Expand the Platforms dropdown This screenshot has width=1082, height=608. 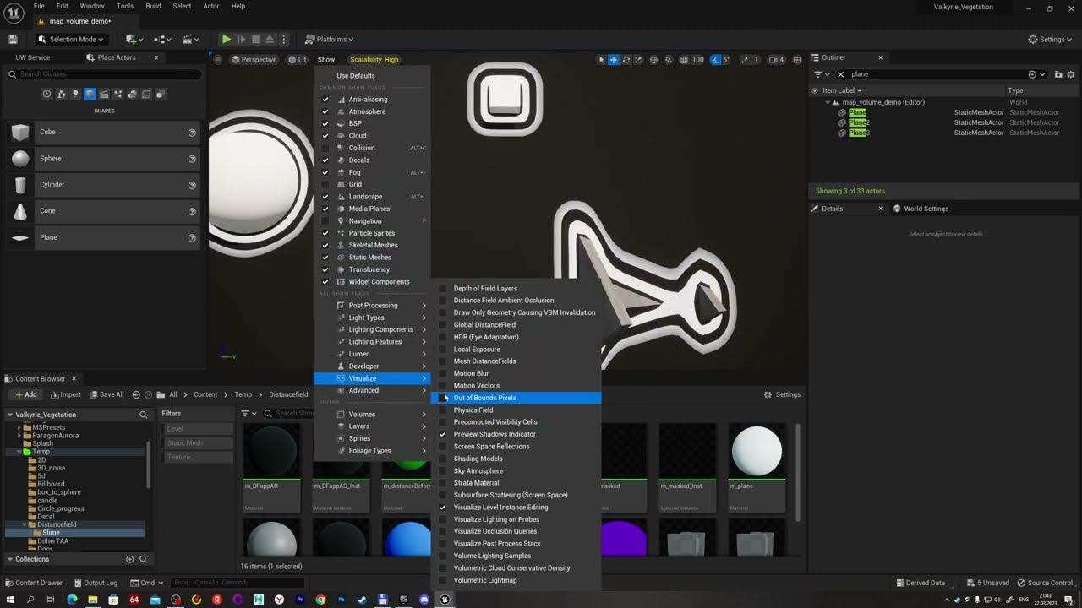(330, 39)
